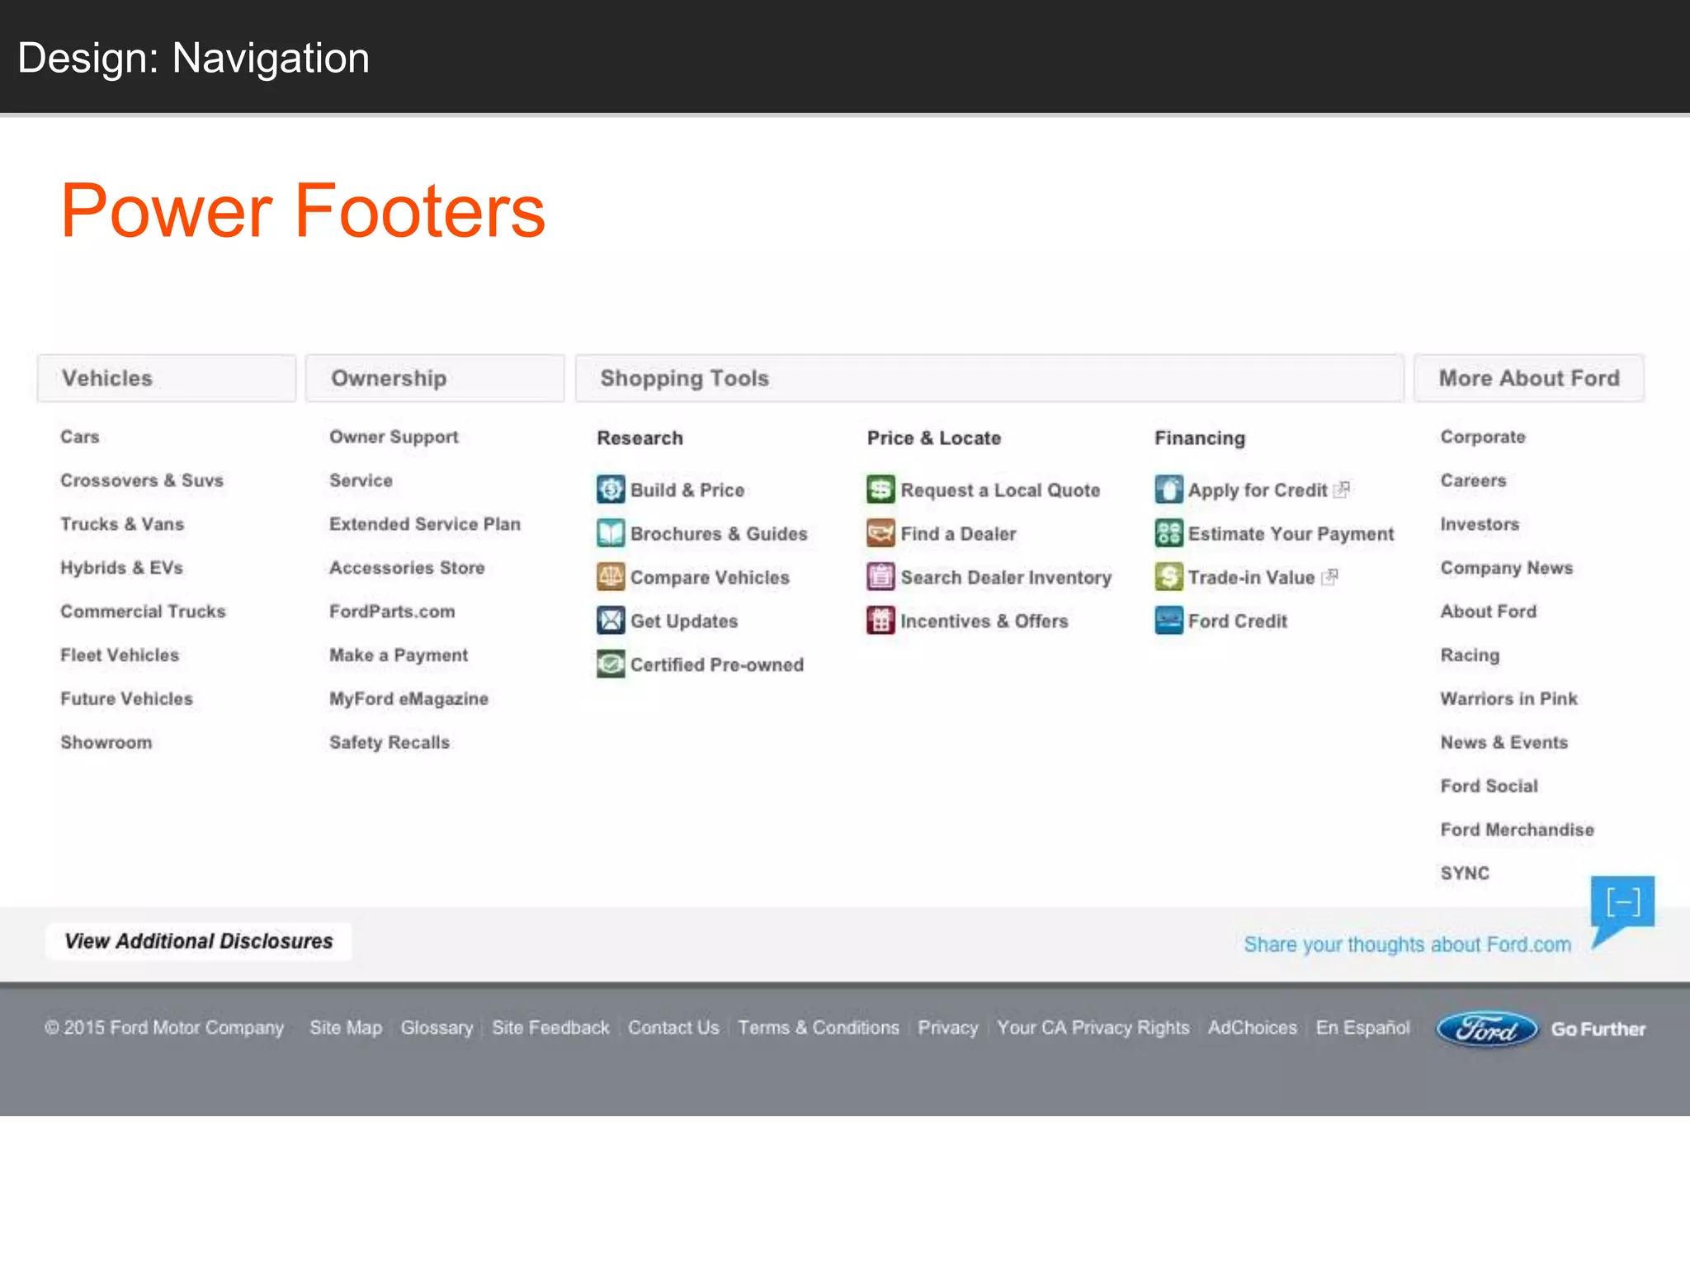The image size is (1690, 1268).
Task: Click the external-link icon beside Apply for Credit
Action: [x=1342, y=490]
